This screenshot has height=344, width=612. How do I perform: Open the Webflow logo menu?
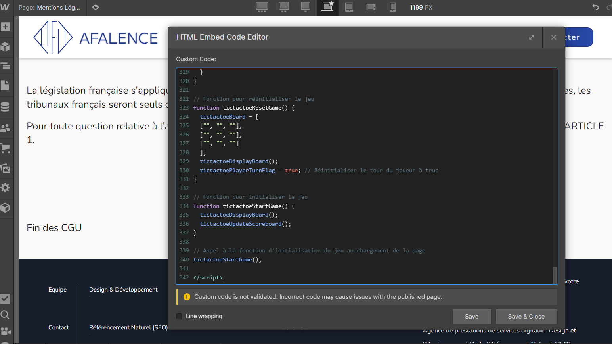tap(5, 7)
